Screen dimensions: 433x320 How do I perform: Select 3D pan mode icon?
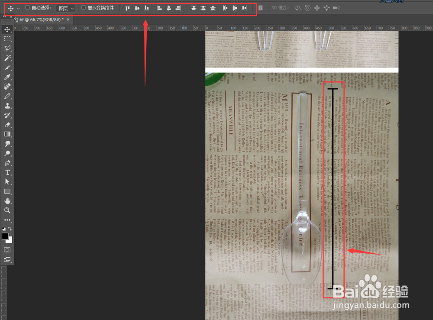317,8
